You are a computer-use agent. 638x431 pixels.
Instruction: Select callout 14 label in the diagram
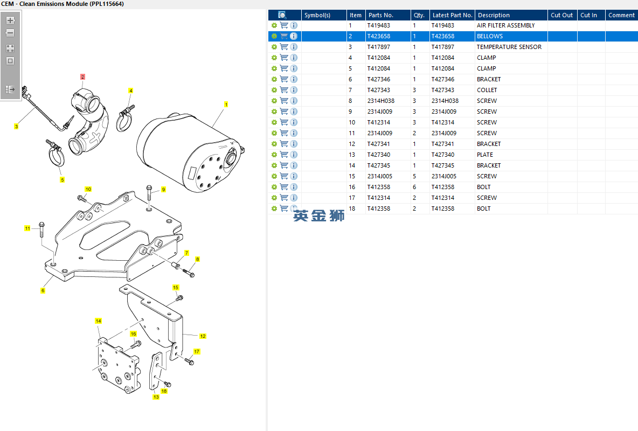[98, 321]
